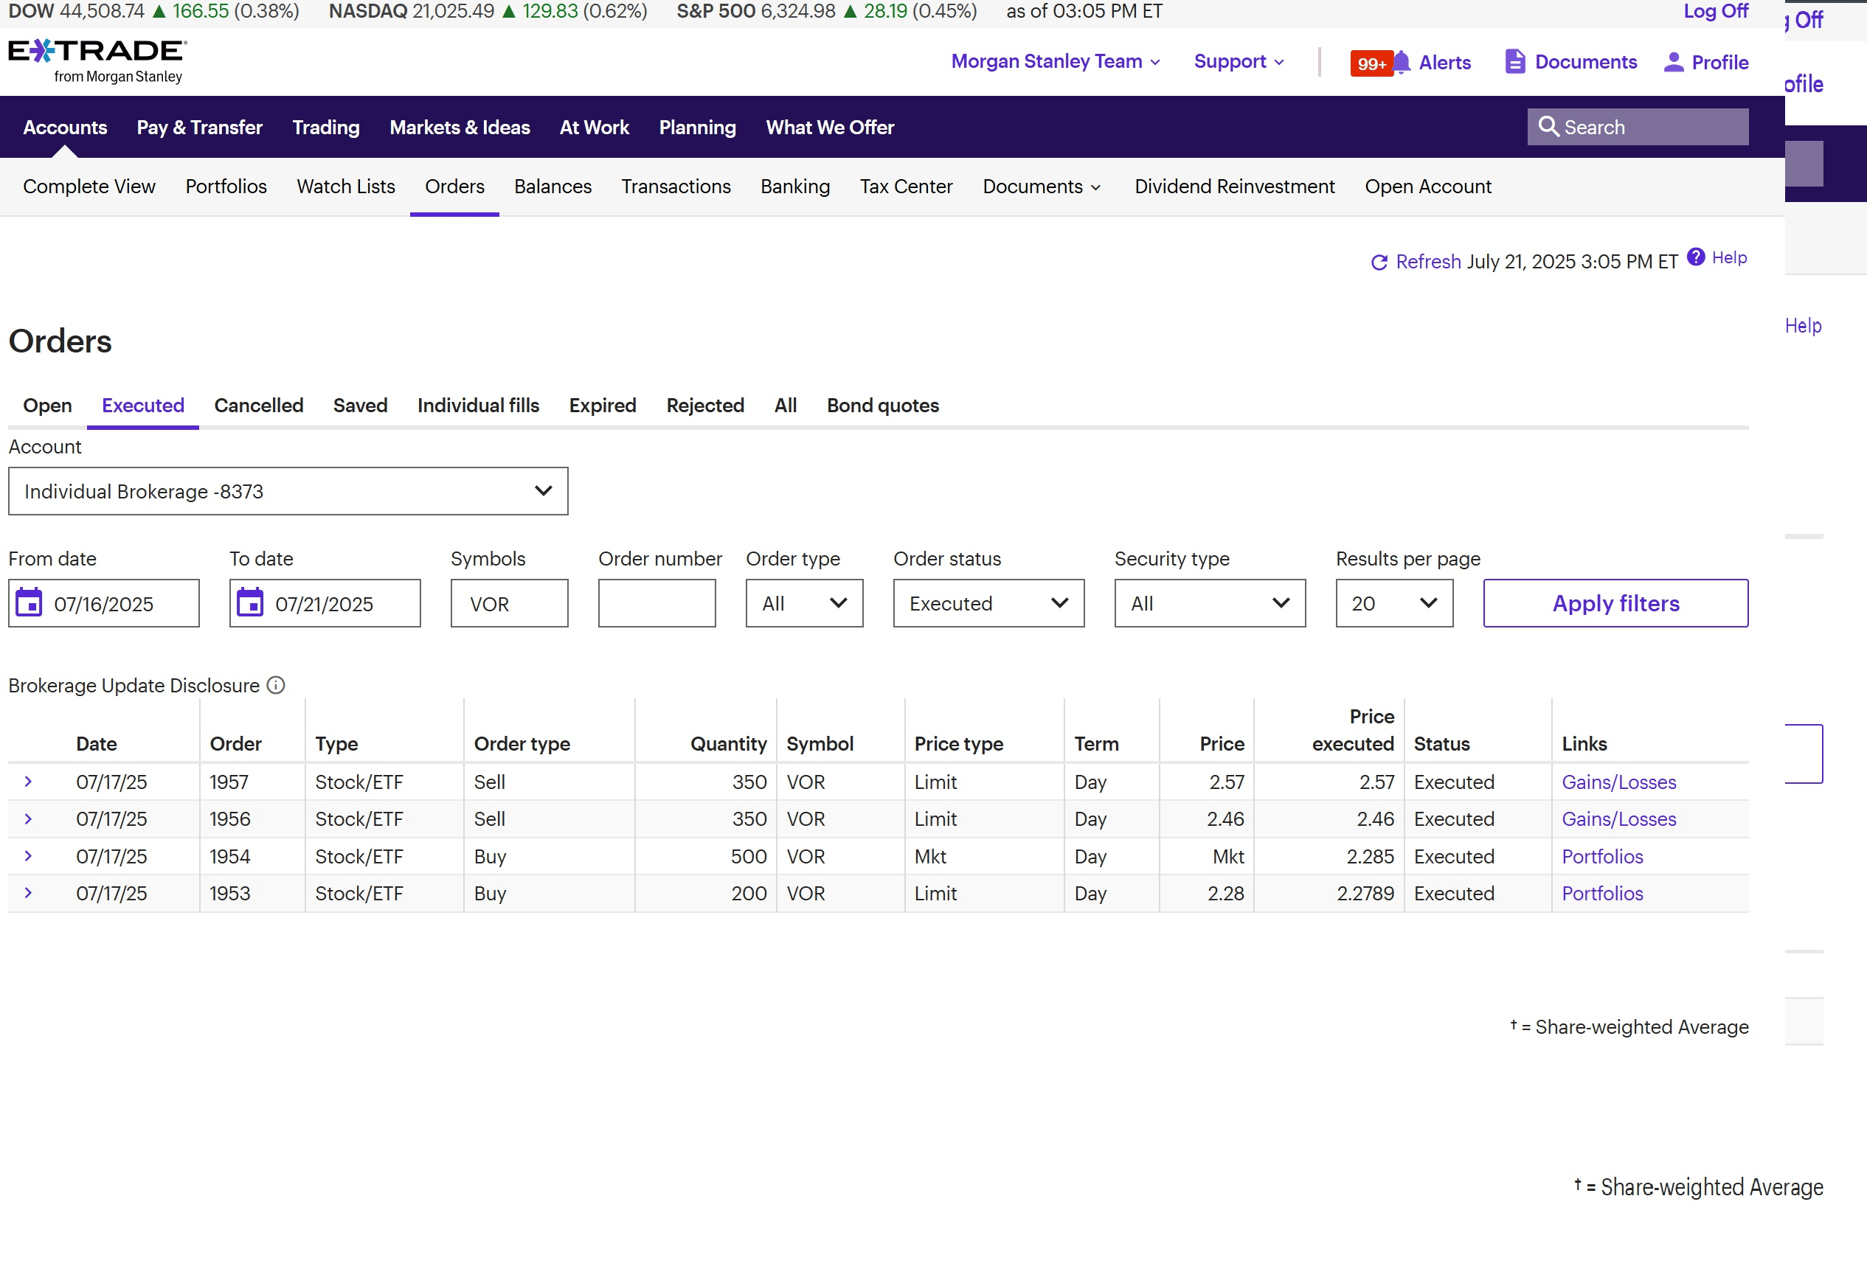The image size is (1867, 1269).
Task: Open the Order status dropdown
Action: [x=988, y=603]
